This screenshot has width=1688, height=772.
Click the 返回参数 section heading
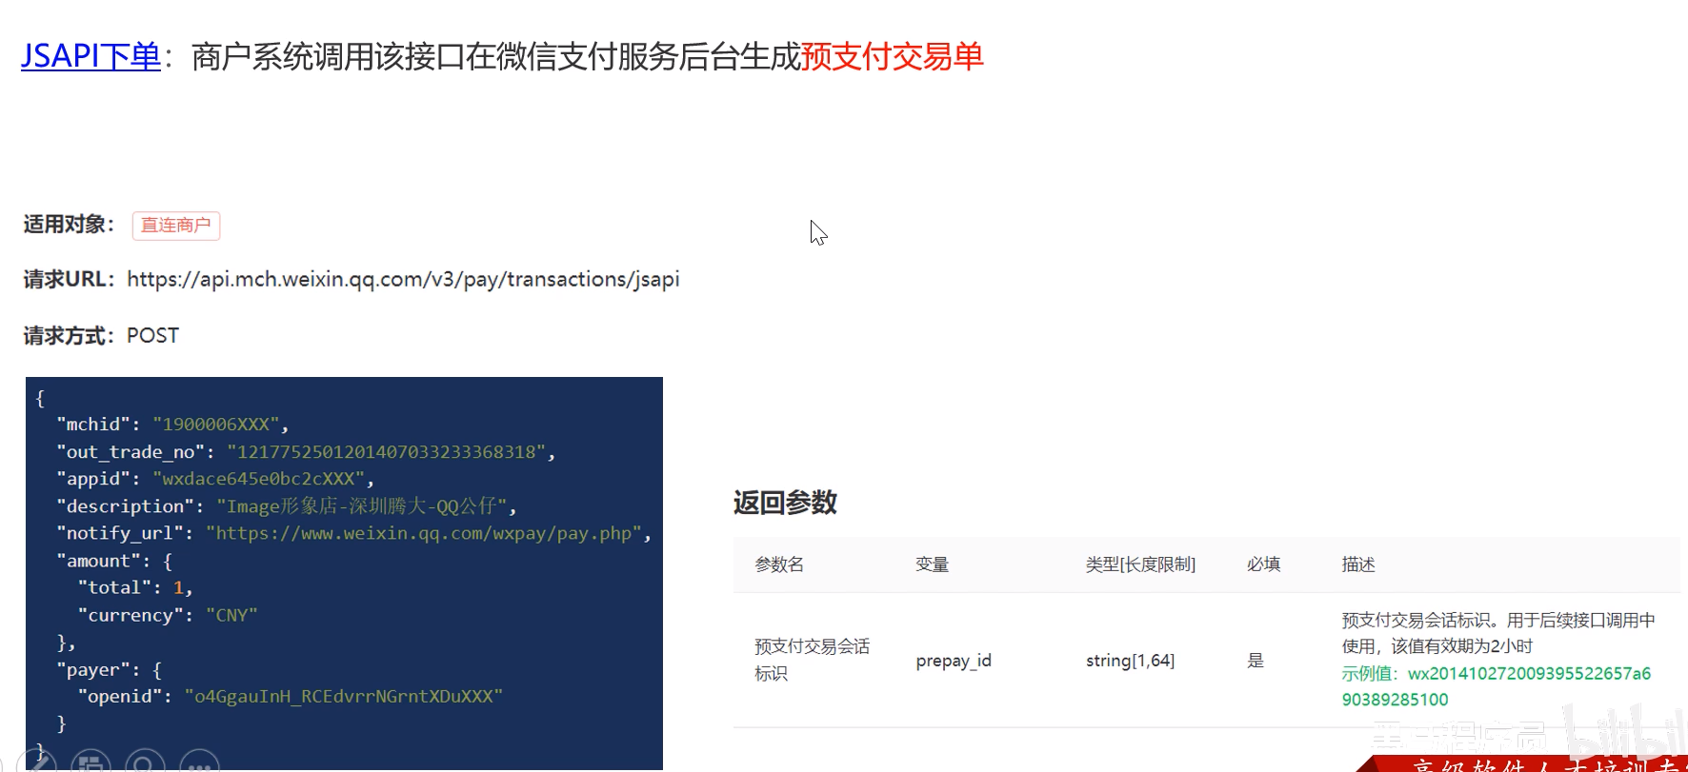coord(785,503)
